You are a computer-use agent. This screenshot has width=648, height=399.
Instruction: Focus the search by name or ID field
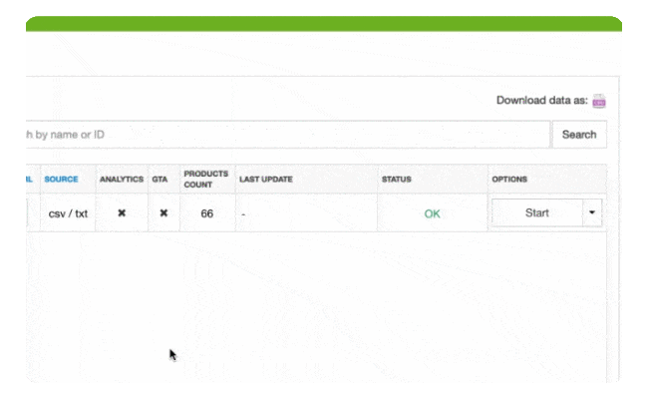[288, 135]
